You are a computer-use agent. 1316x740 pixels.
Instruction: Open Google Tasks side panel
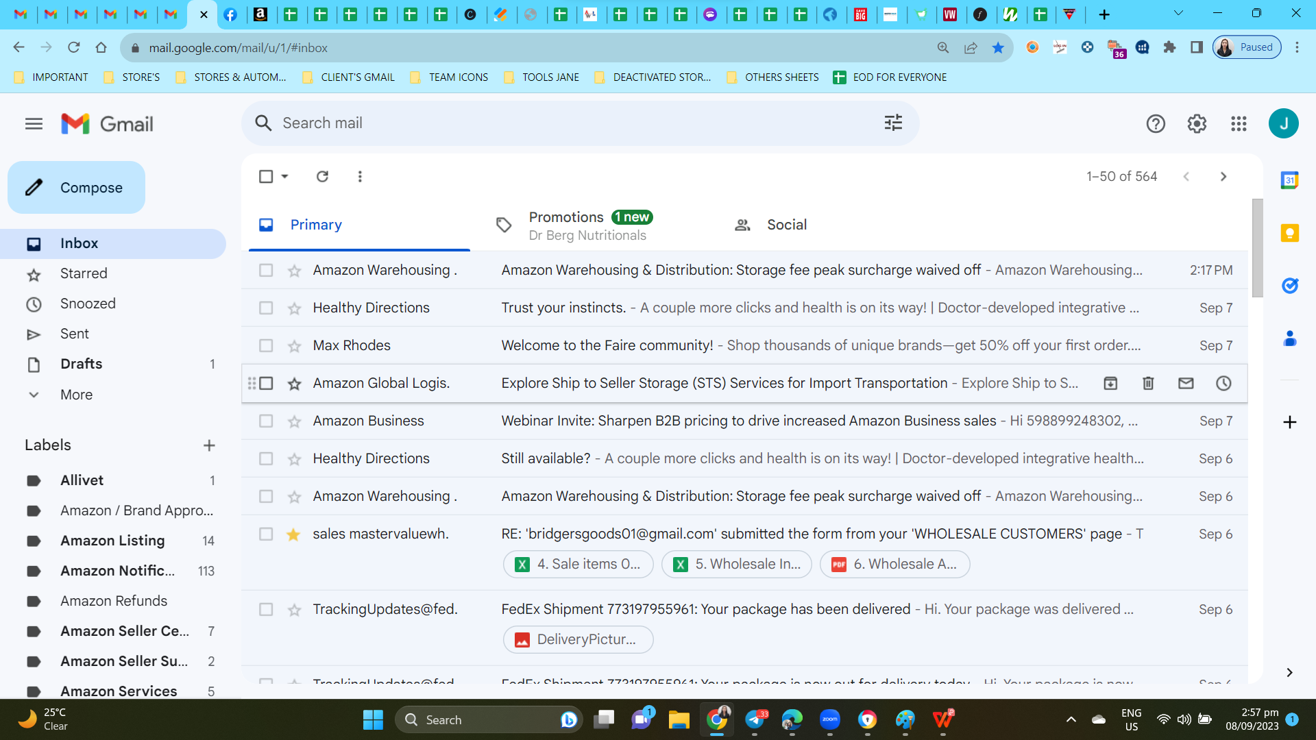1289,286
